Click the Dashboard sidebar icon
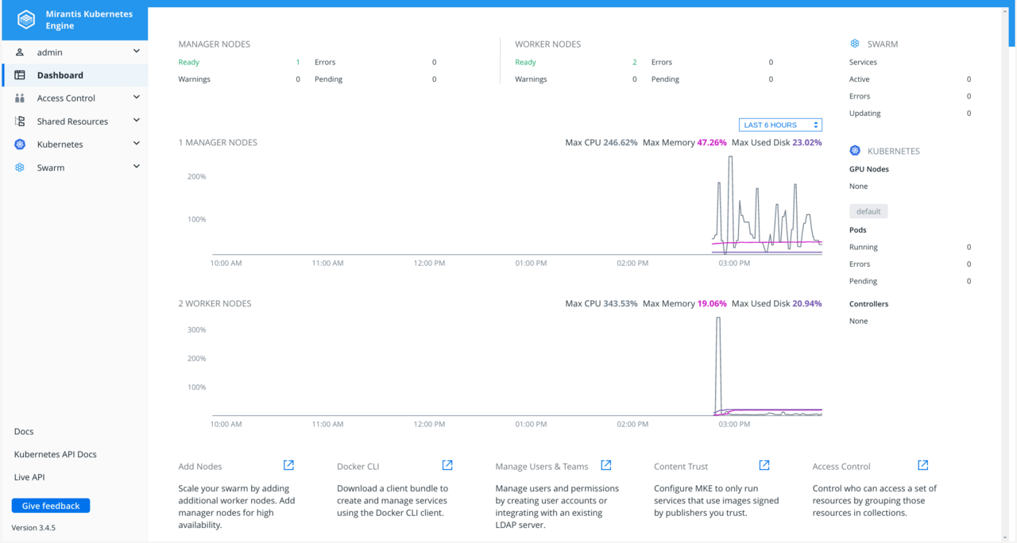 point(20,75)
